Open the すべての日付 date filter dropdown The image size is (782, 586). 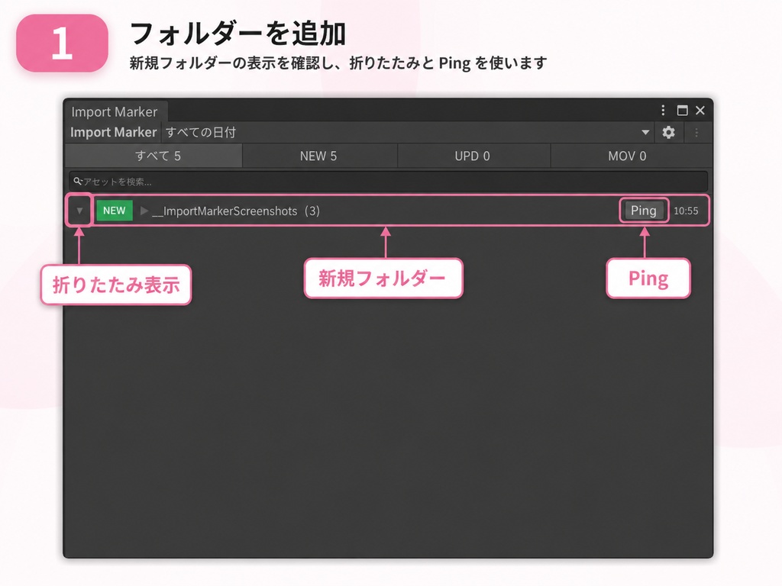click(x=408, y=133)
